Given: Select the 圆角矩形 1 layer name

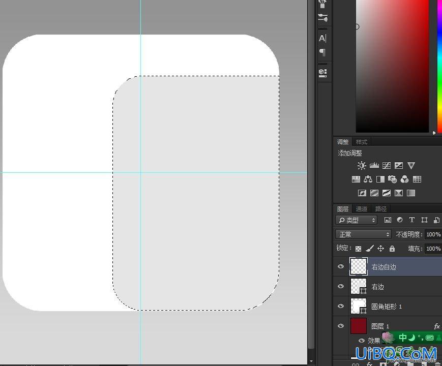Looking at the screenshot, I should tap(387, 307).
